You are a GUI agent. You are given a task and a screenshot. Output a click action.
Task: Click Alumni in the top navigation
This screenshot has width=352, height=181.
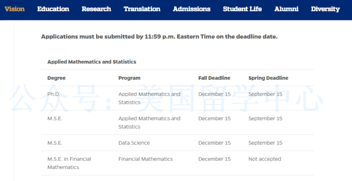(x=286, y=9)
